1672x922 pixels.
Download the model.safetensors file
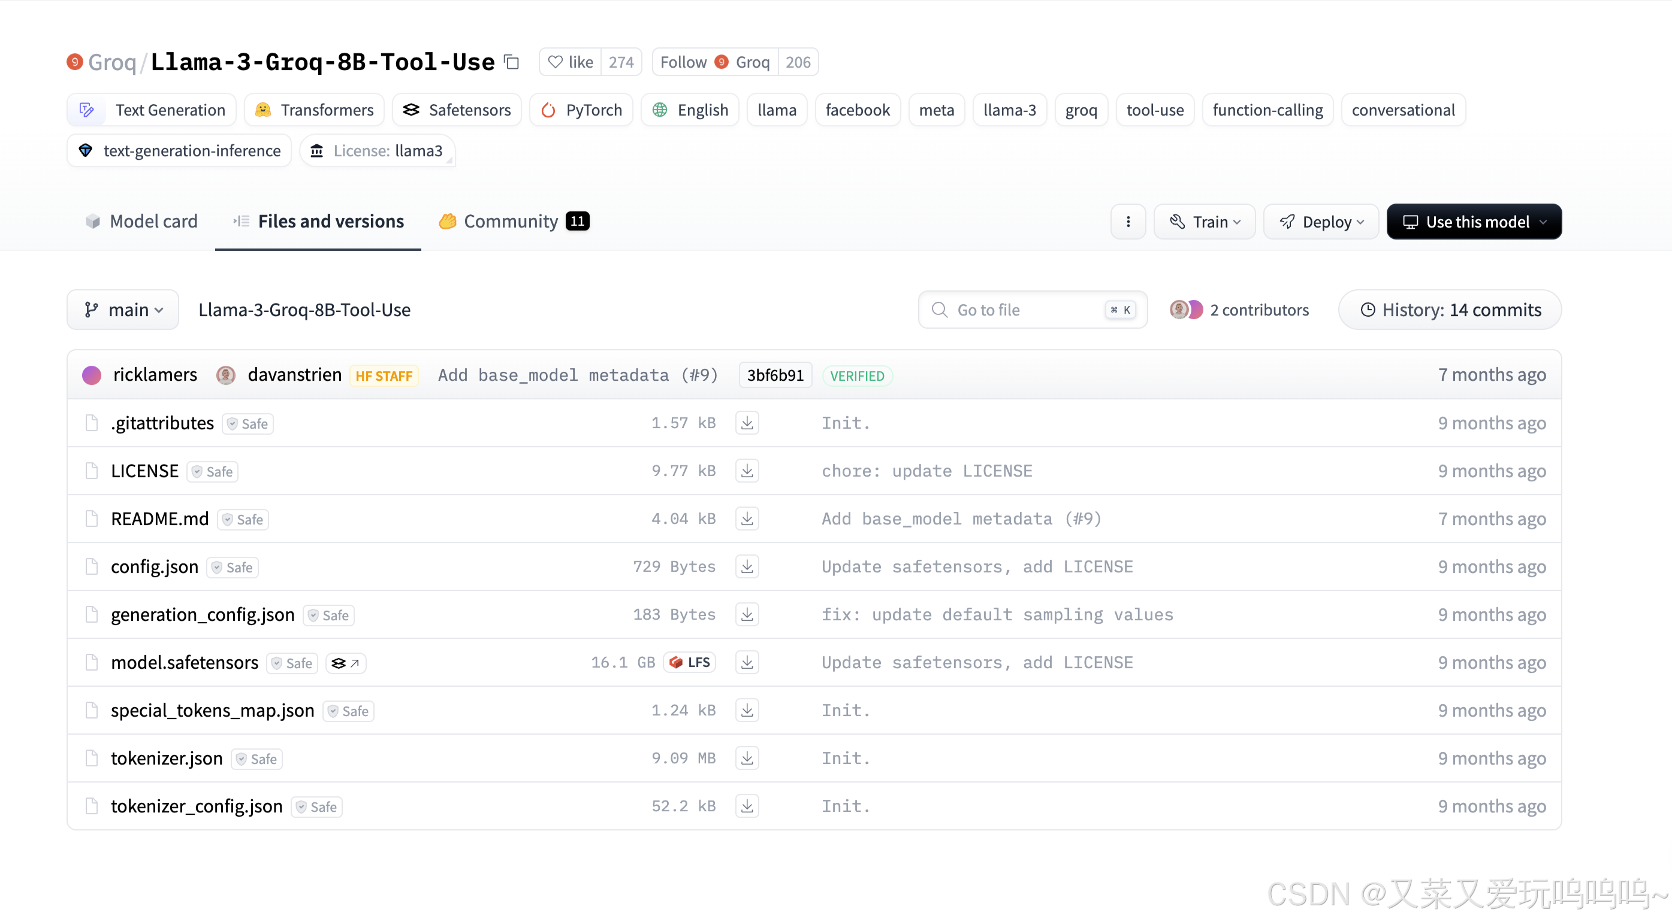pos(747,662)
